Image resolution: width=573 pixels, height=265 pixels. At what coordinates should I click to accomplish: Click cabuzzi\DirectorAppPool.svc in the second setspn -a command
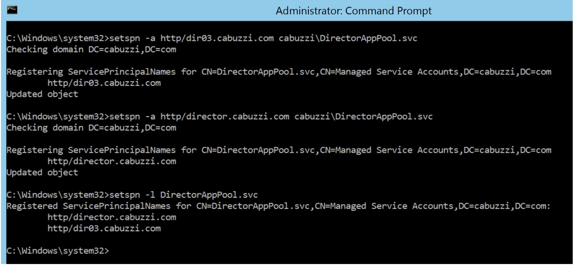363,117
